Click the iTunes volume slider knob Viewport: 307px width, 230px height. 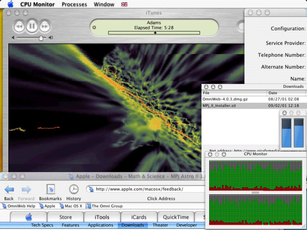(x=41, y=38)
